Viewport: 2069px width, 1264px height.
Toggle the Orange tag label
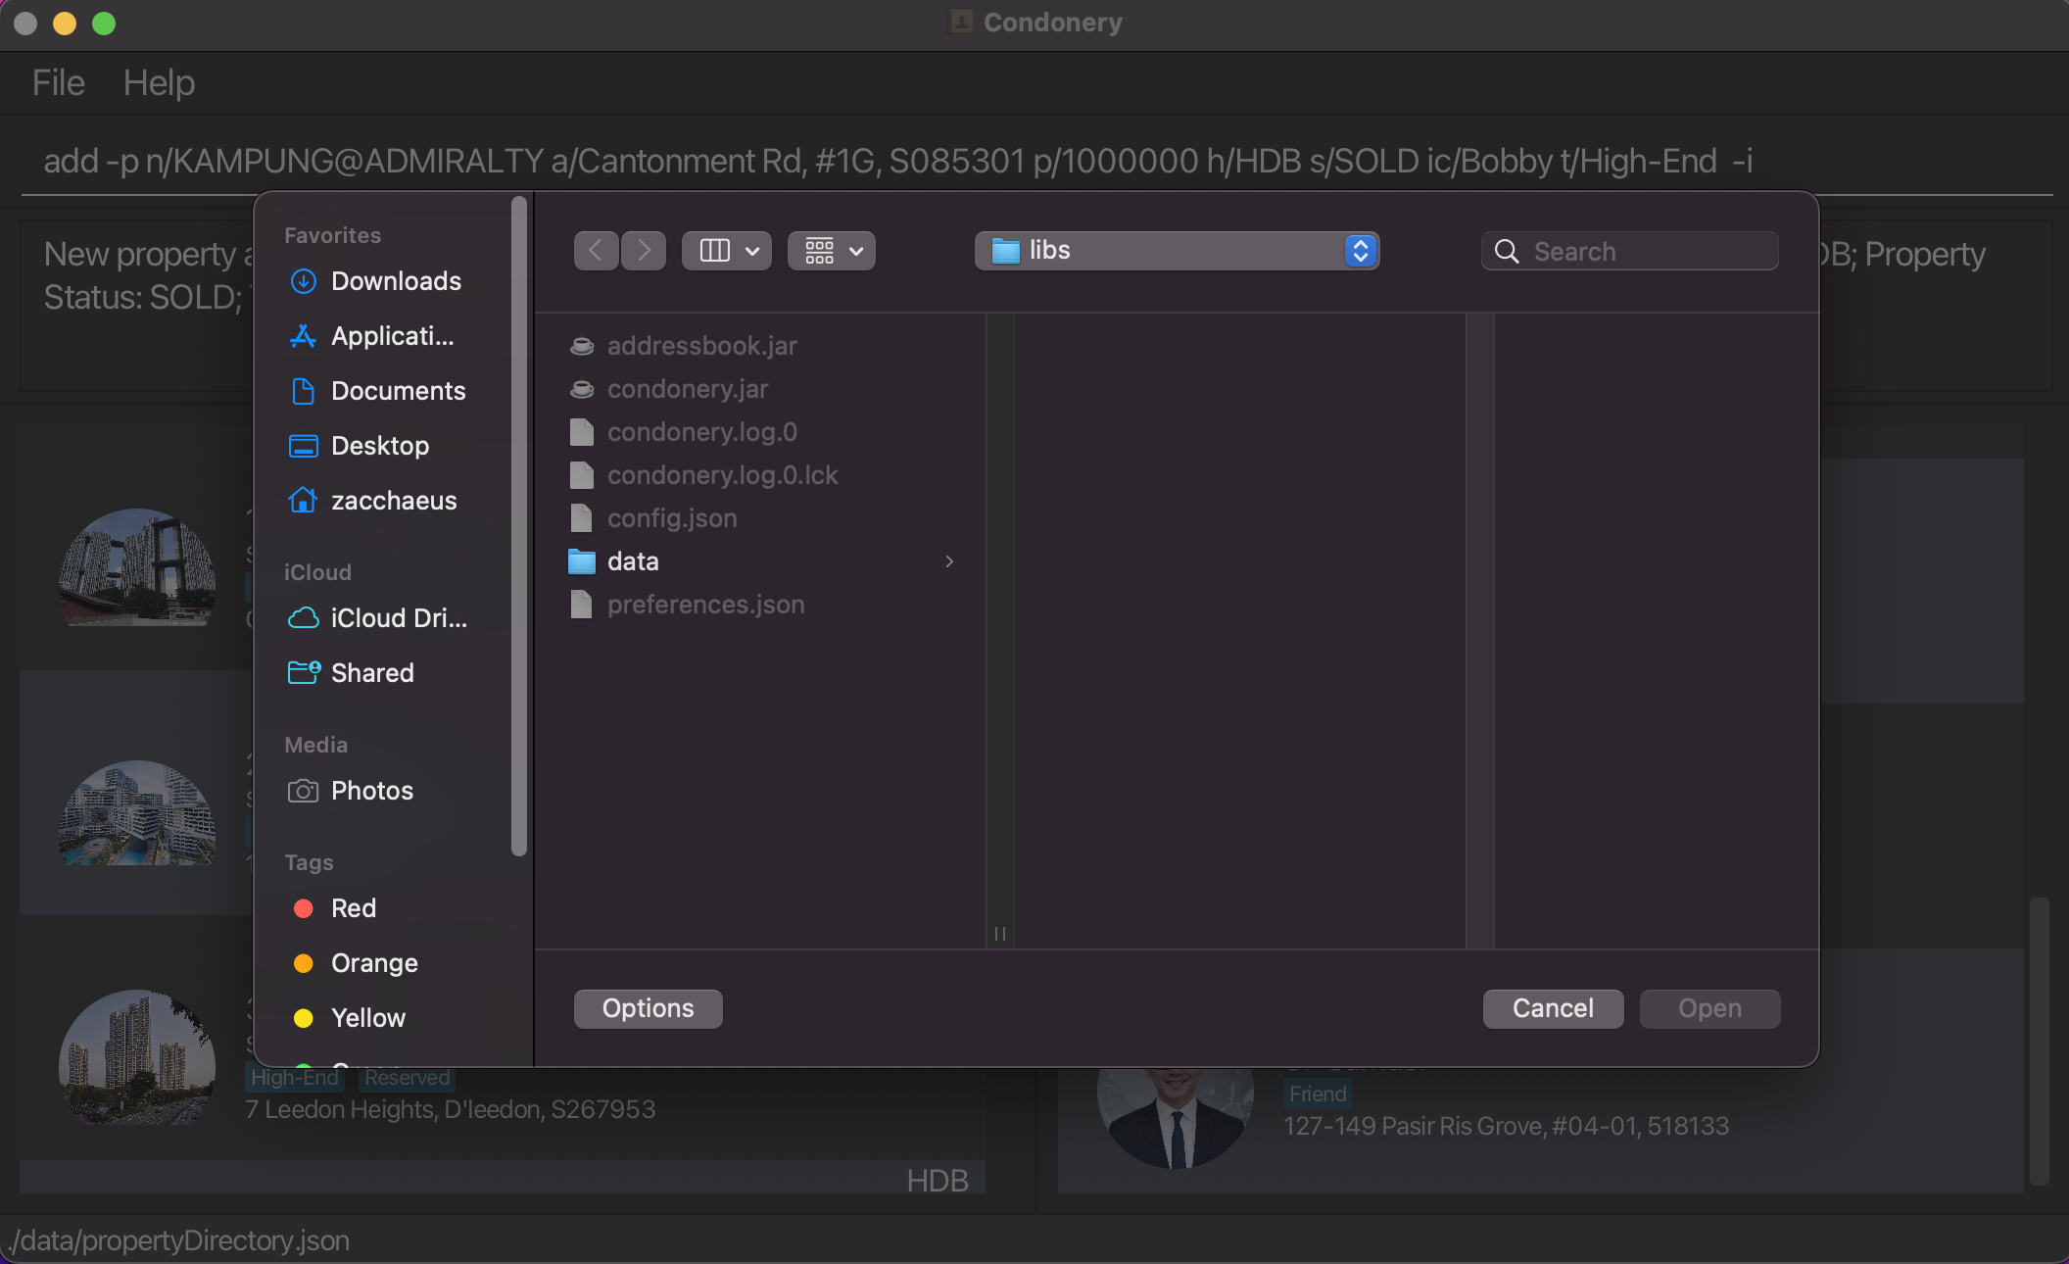372,962
